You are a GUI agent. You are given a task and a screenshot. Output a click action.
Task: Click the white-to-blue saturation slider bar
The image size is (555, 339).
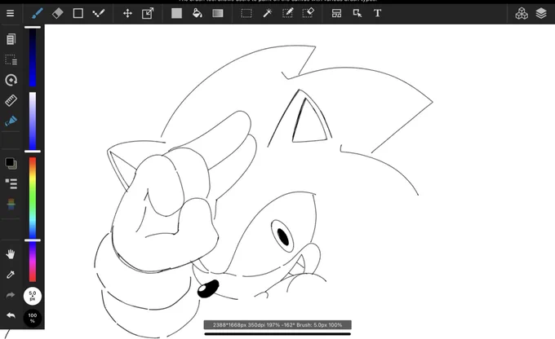pyautogui.click(x=33, y=121)
